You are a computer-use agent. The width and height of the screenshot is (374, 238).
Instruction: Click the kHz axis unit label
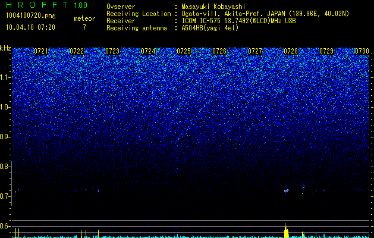click(x=5, y=48)
